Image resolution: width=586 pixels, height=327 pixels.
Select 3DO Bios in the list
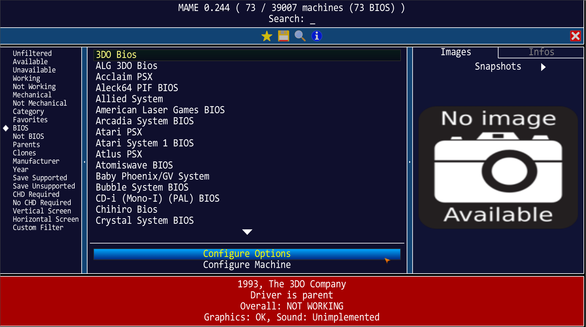coord(247,55)
